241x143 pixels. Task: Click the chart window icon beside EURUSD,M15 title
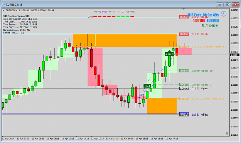[3, 5]
